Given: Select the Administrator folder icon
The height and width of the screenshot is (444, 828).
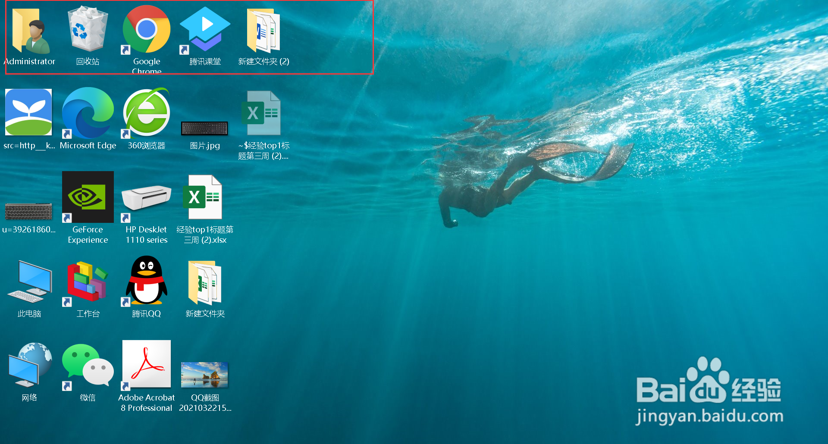Looking at the screenshot, I should 30,31.
